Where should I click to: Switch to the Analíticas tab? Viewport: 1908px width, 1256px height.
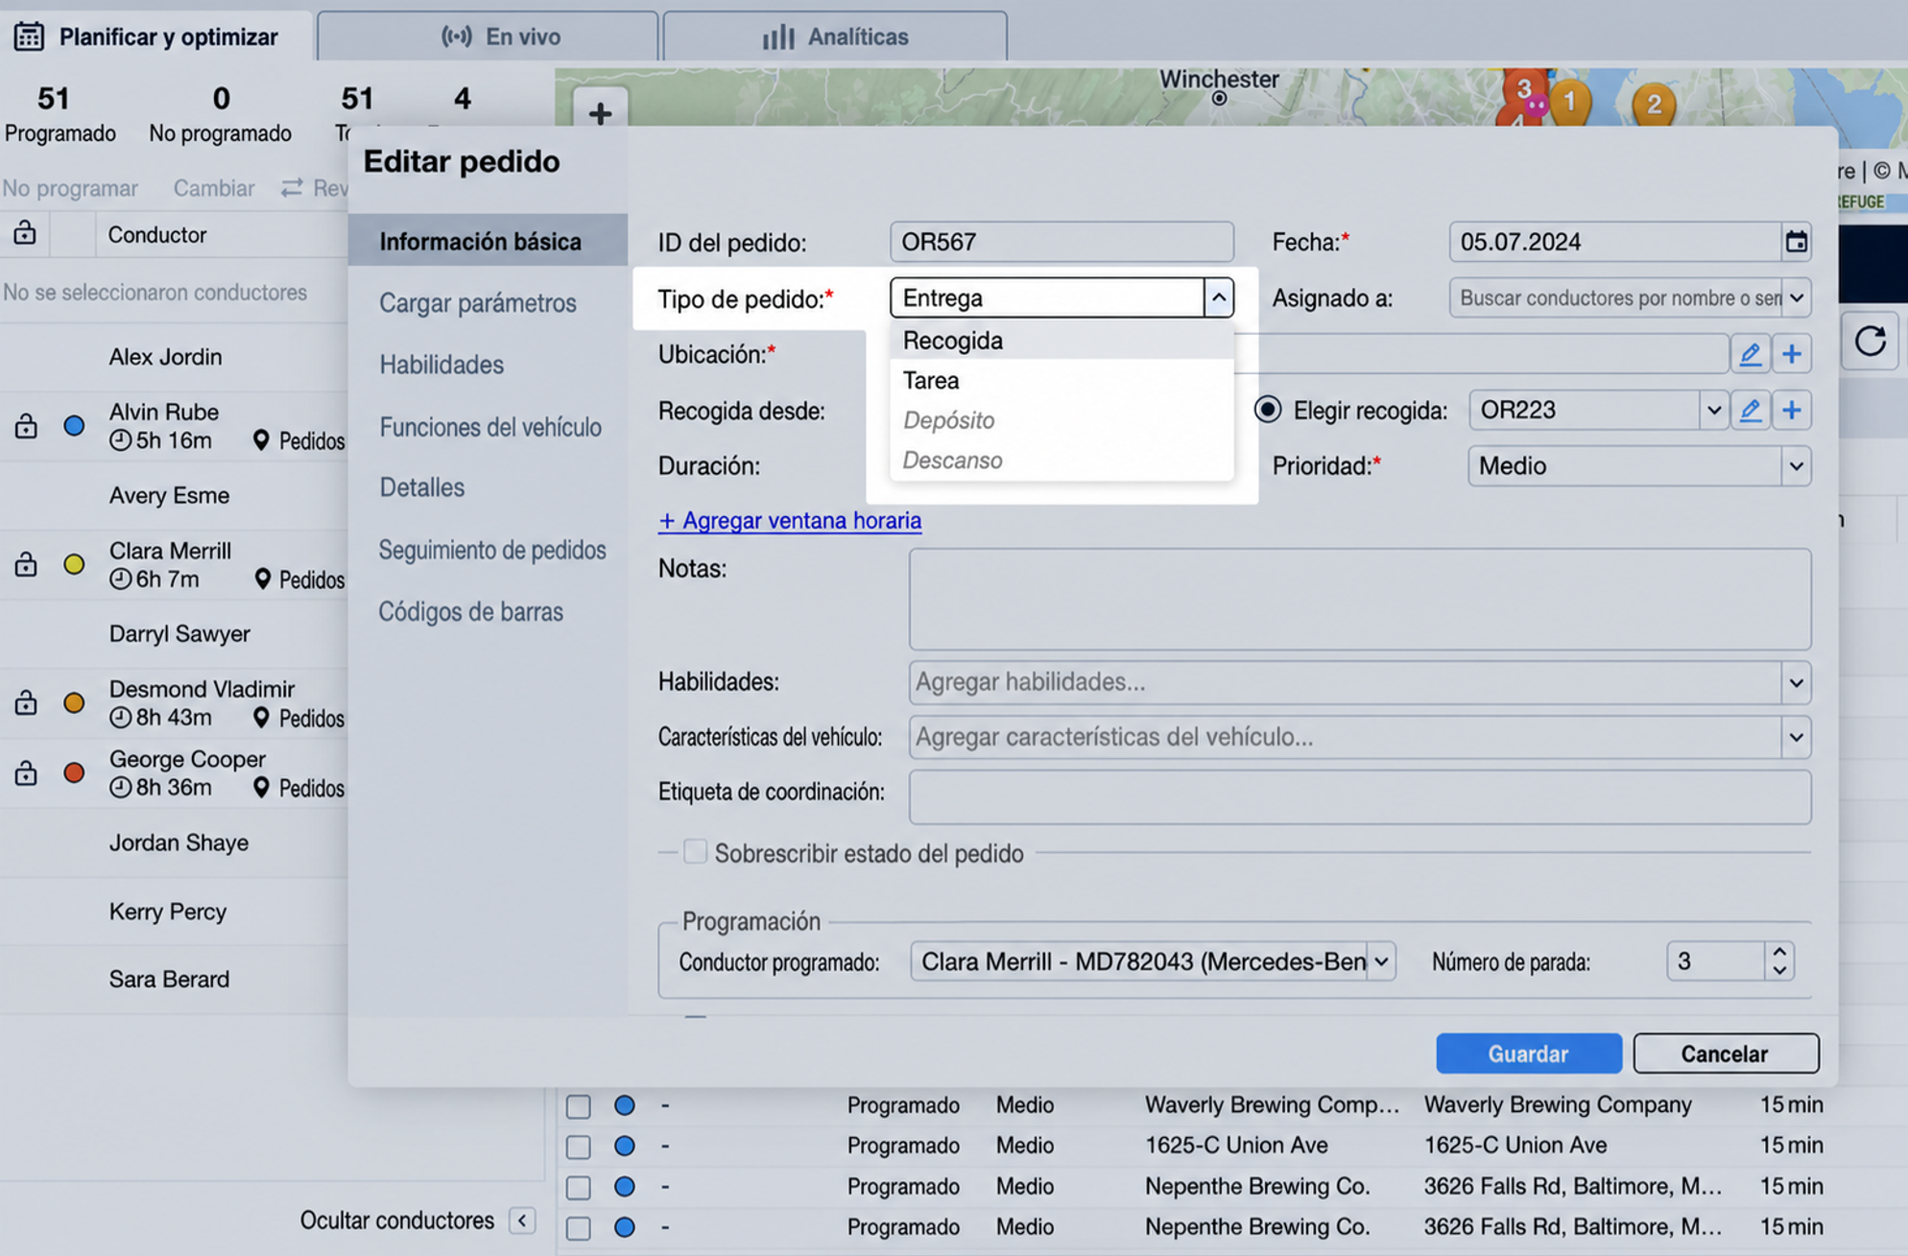click(835, 36)
